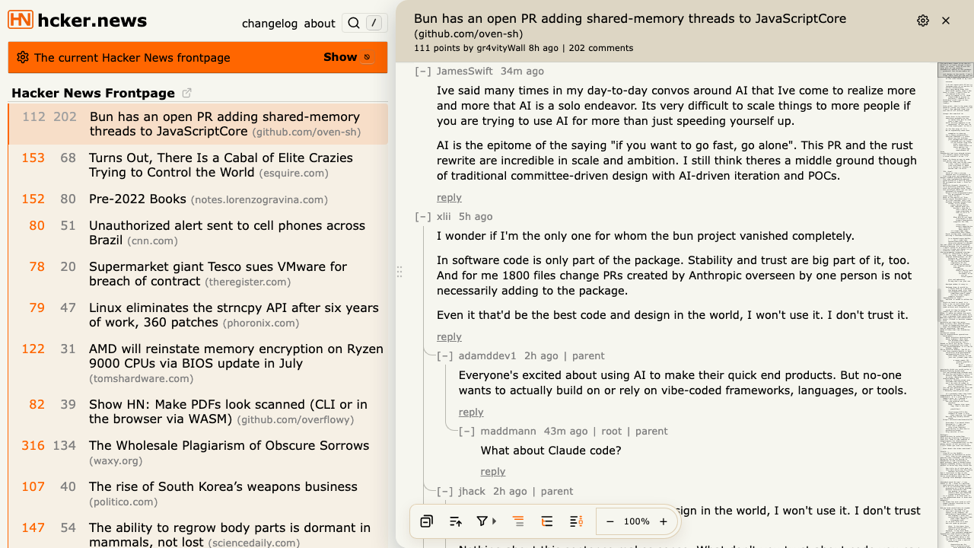
Task: Reply to maddmann's comment
Action: [x=493, y=472]
